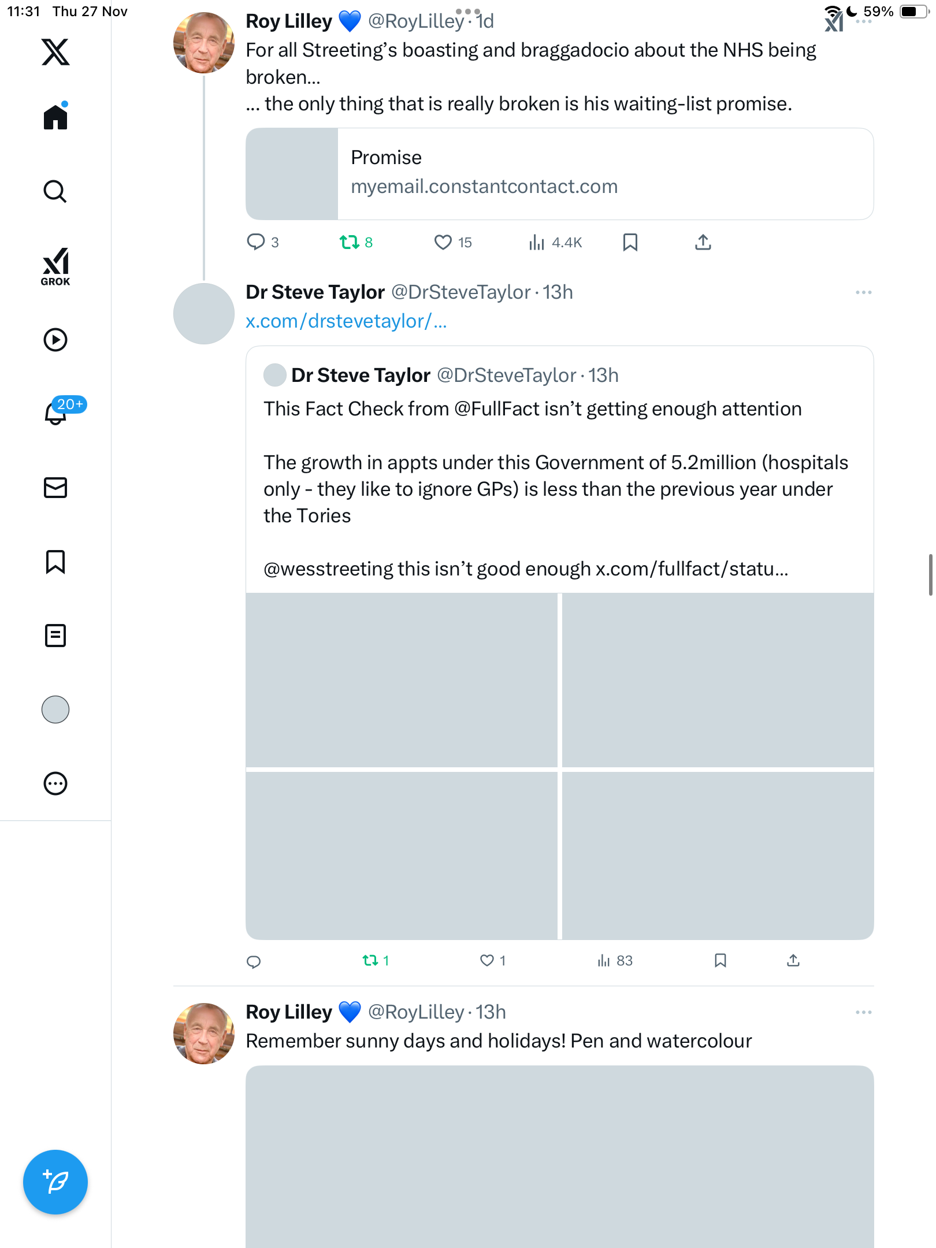The width and height of the screenshot is (936, 1248).
Task: Open the Lists page in sidebar
Action: (55, 636)
